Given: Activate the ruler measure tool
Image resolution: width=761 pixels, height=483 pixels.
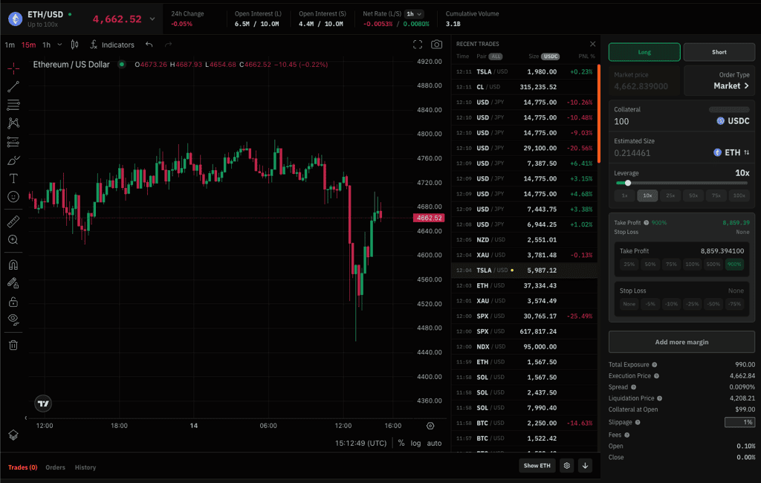Looking at the screenshot, I should tap(13, 221).
